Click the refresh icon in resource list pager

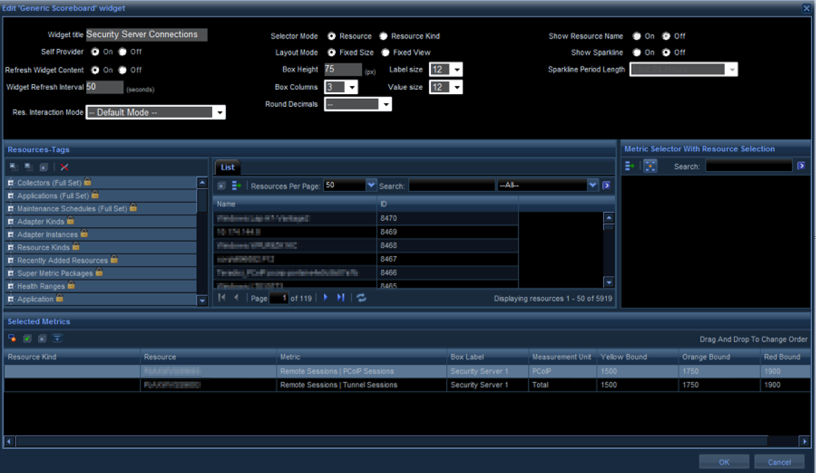tap(361, 298)
